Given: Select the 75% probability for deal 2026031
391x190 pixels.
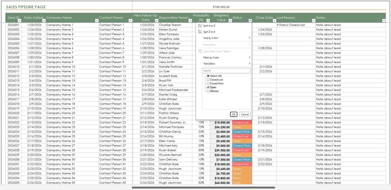Looking at the screenshot, I should click(201, 164).
